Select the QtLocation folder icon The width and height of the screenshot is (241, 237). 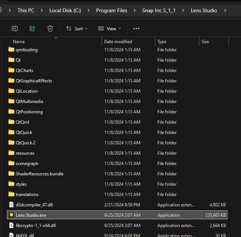pos(11,91)
